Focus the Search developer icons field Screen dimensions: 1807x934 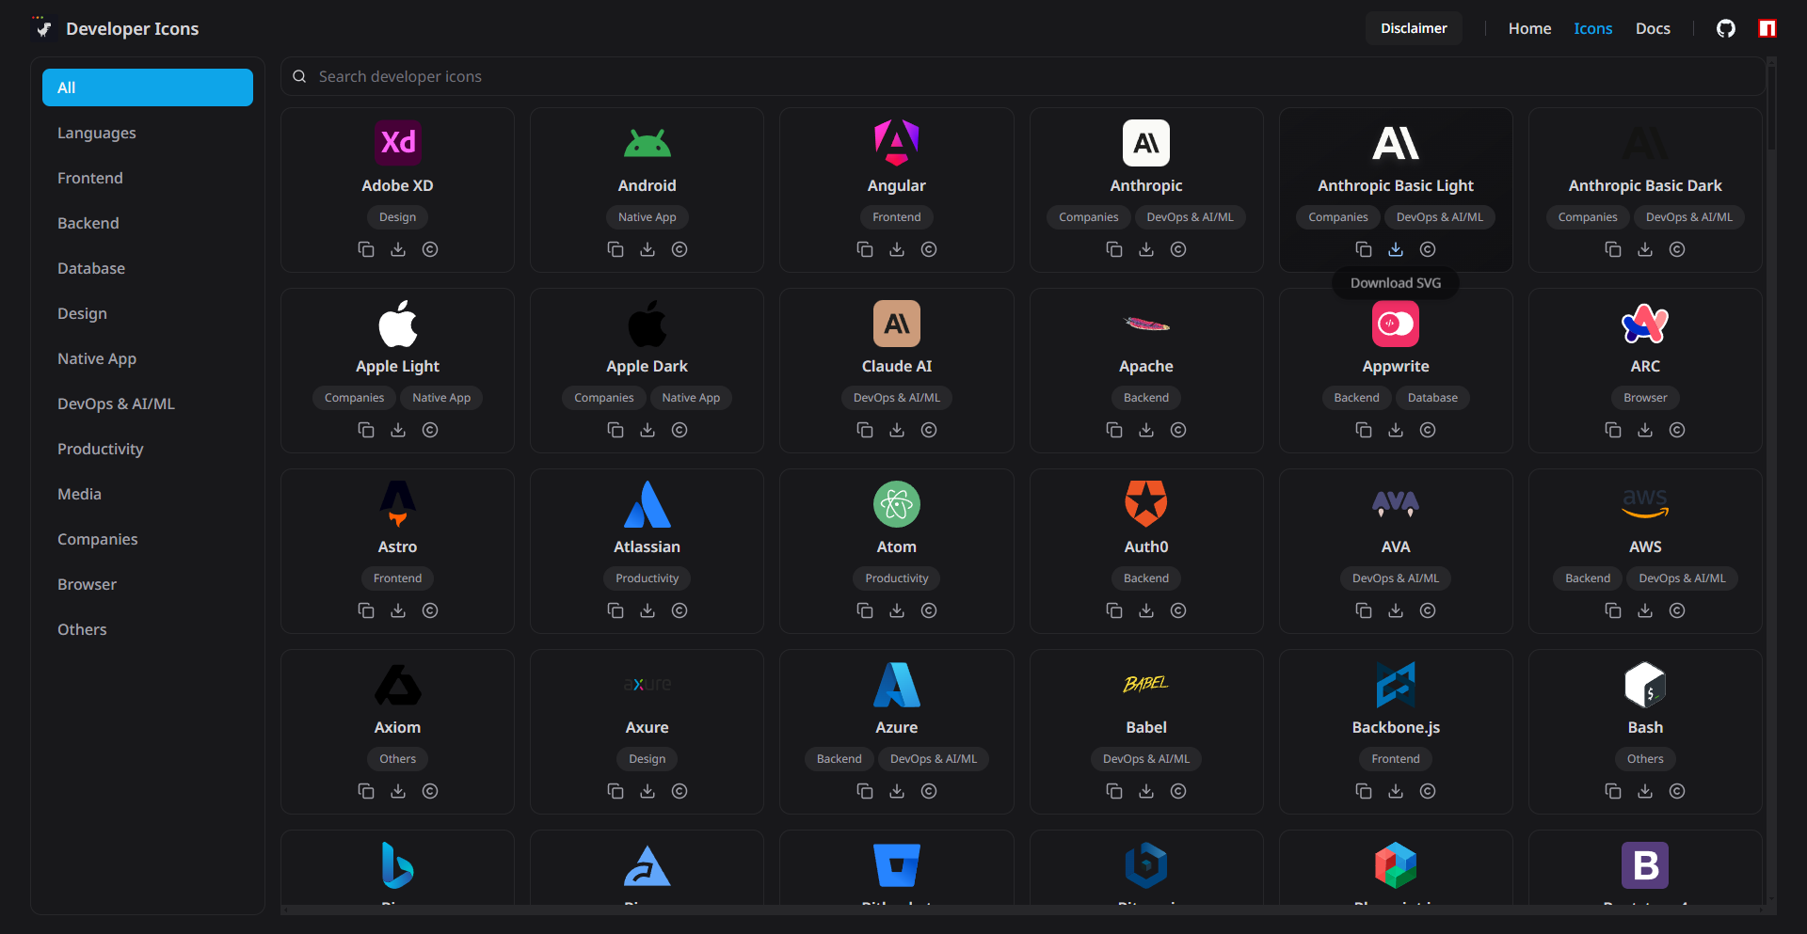1023,76
